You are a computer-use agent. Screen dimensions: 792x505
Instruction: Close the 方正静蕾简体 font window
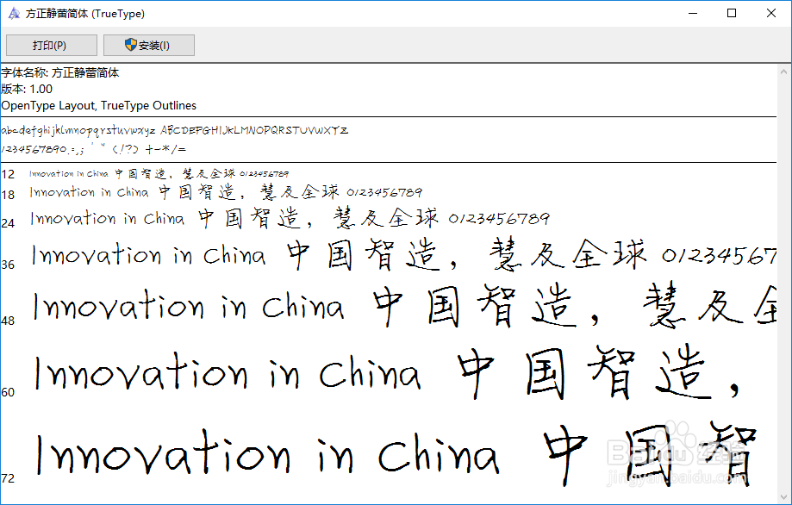tap(770, 13)
